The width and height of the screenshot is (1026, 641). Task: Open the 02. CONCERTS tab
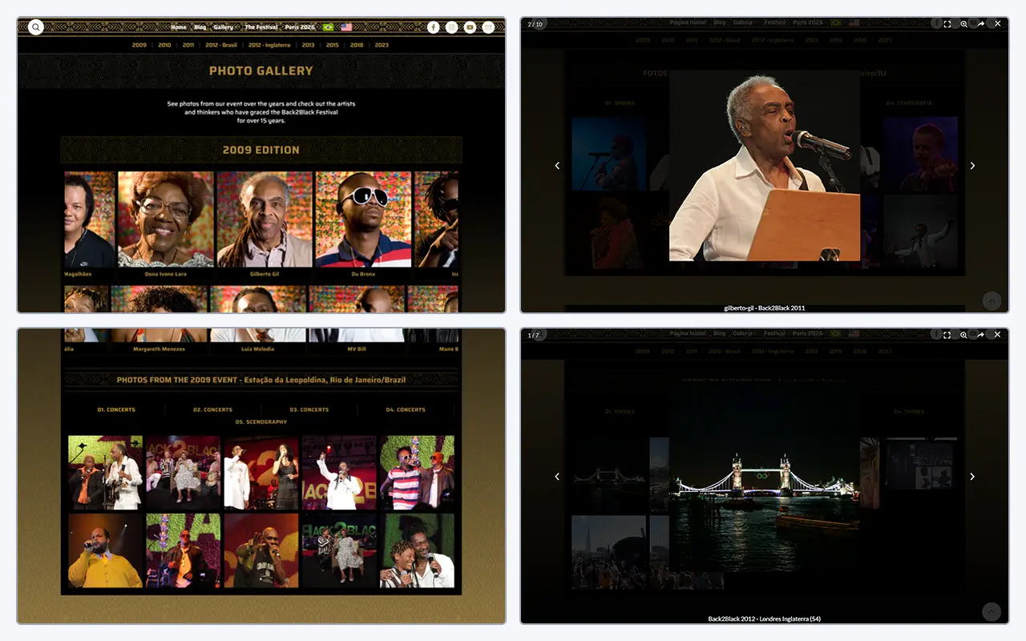click(x=212, y=409)
